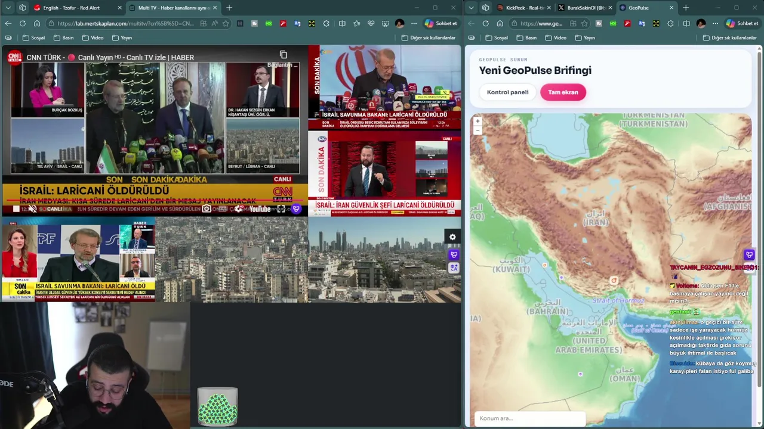764x429 pixels.
Task: Click the Sözcü TV video tile
Action: tap(385, 174)
